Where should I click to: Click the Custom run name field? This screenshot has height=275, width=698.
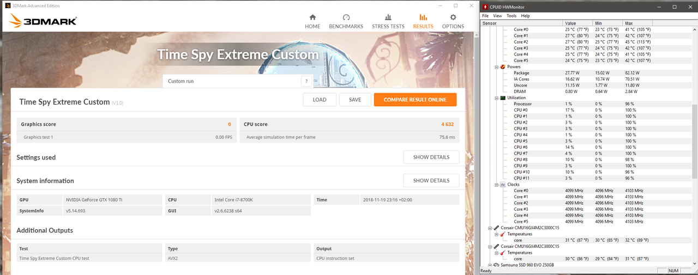point(232,81)
